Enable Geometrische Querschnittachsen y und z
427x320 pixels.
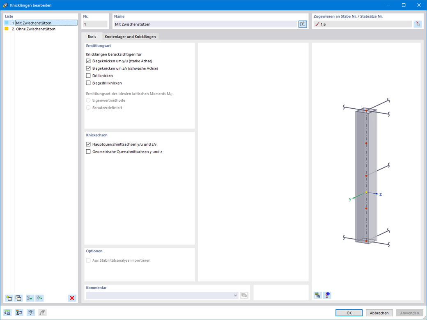(x=88, y=151)
